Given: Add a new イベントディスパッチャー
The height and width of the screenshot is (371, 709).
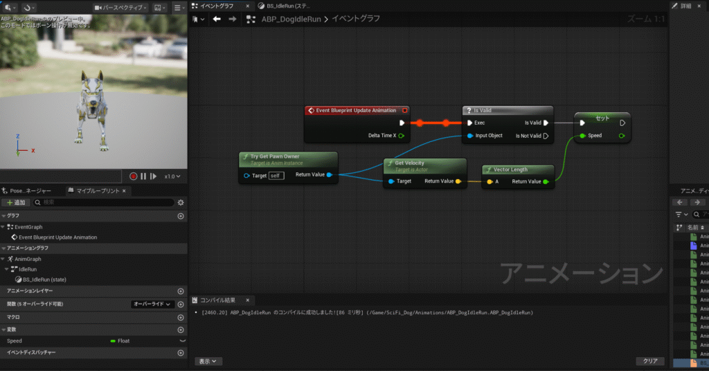Looking at the screenshot, I should [x=181, y=352].
